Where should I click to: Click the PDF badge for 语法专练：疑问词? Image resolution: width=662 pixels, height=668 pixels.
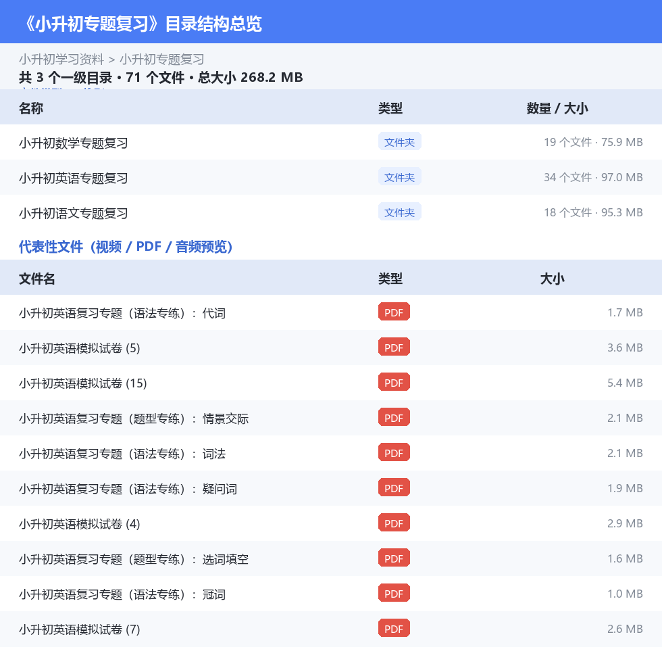coord(394,487)
